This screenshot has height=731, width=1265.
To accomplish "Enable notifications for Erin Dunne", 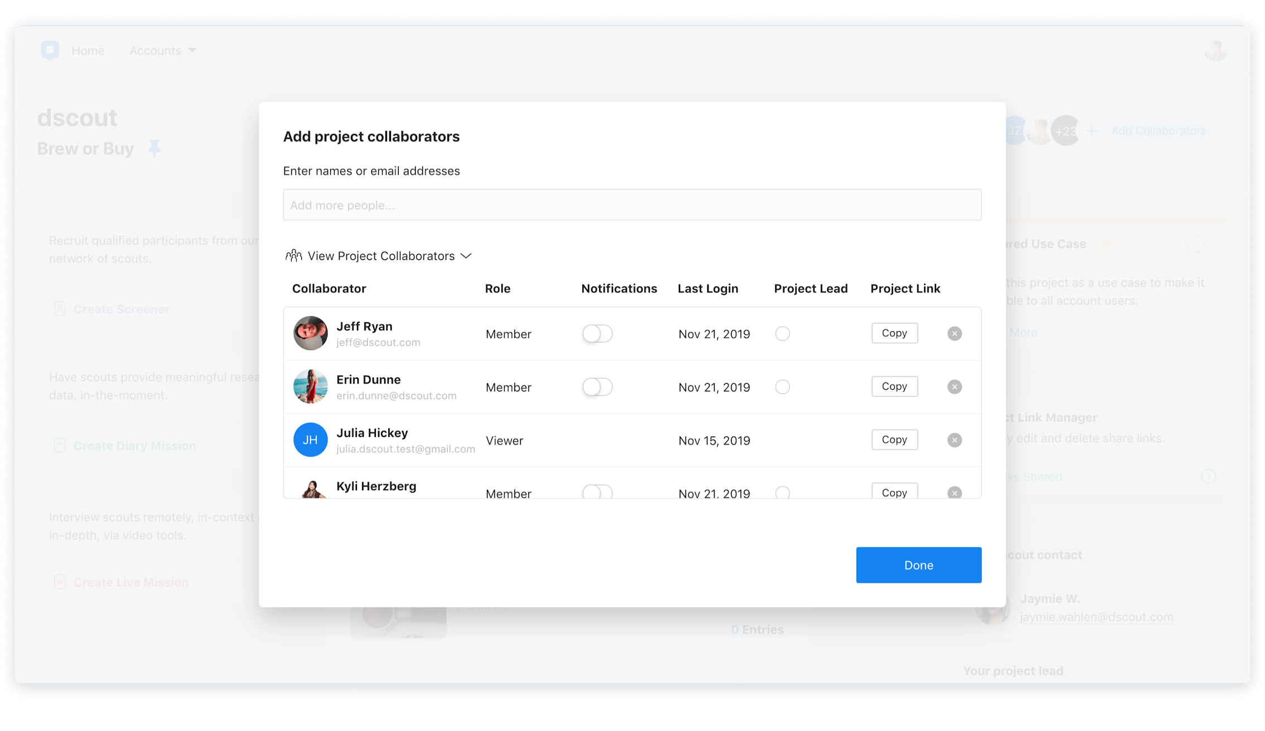I will tap(597, 387).
